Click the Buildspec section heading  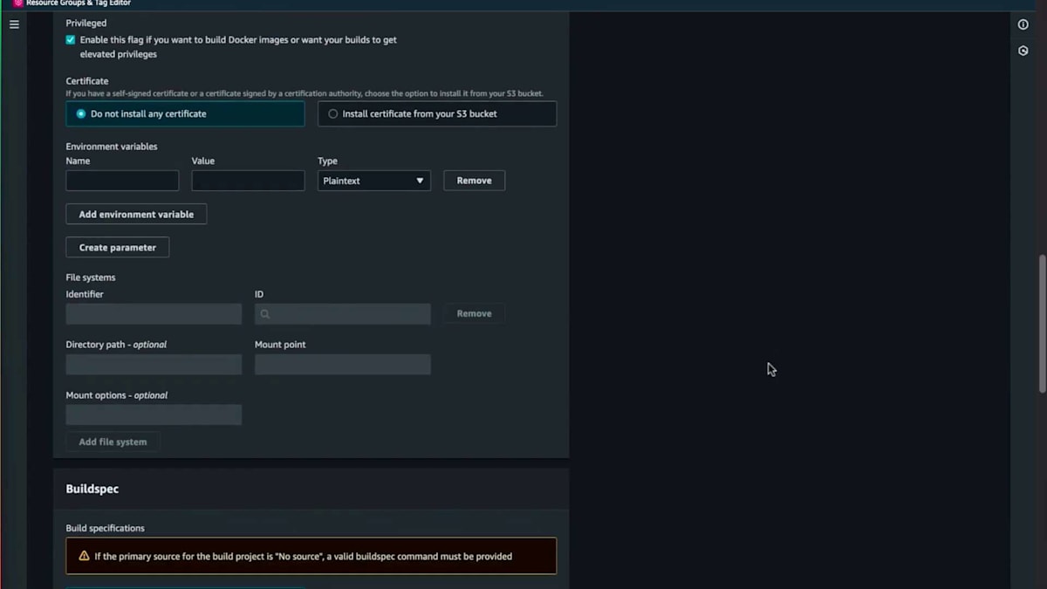(92, 489)
